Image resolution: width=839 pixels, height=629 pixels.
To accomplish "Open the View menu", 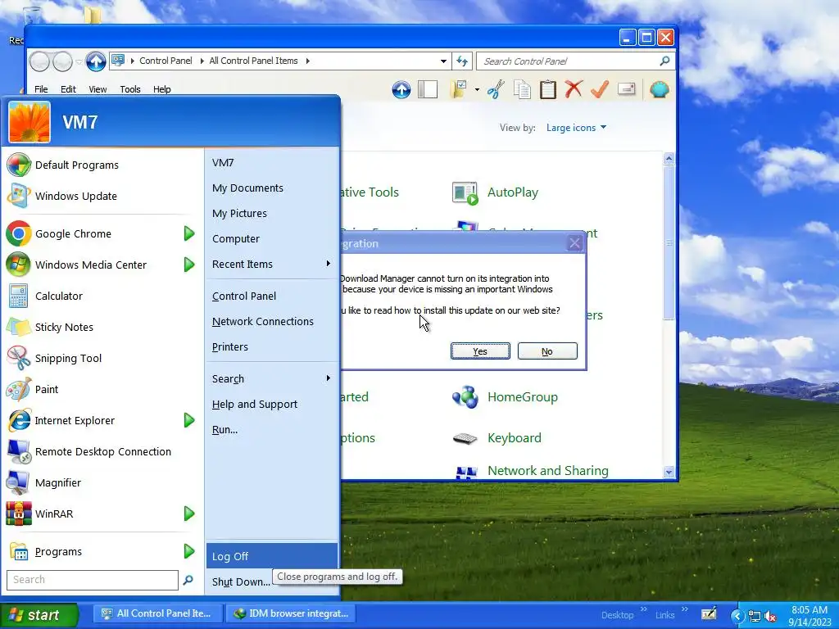I will (98, 89).
